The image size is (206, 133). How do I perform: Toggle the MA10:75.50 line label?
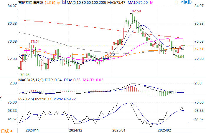click(138, 2)
